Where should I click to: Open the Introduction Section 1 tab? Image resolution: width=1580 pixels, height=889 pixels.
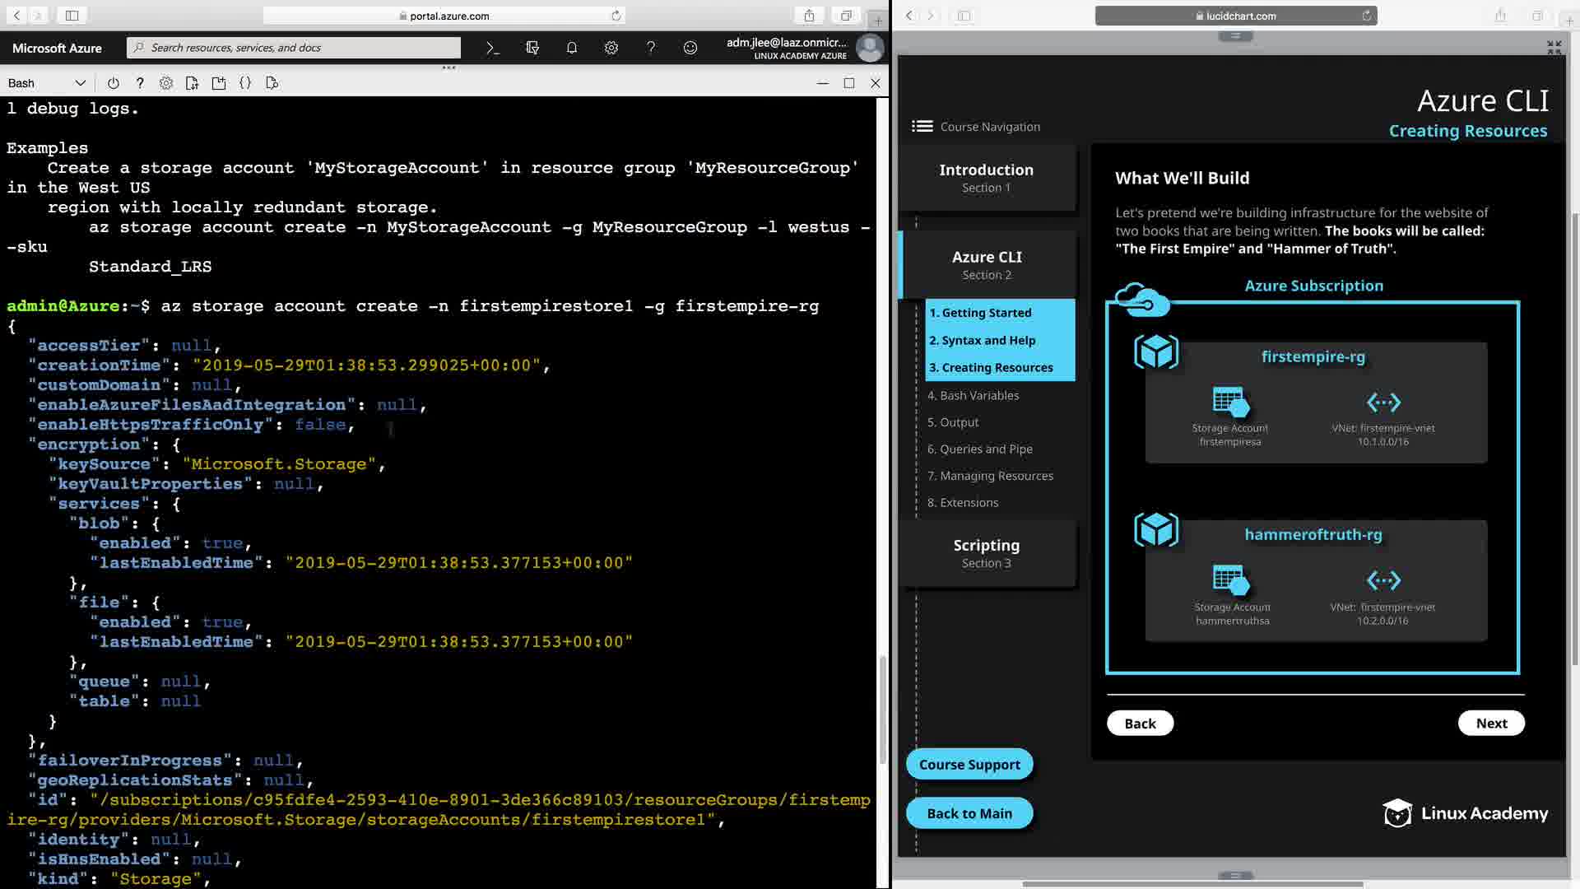(x=986, y=178)
